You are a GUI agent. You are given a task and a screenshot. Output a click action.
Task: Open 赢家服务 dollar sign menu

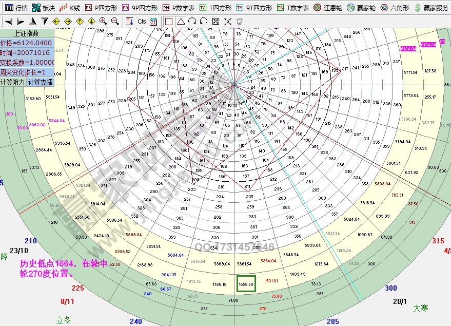click(x=432, y=8)
